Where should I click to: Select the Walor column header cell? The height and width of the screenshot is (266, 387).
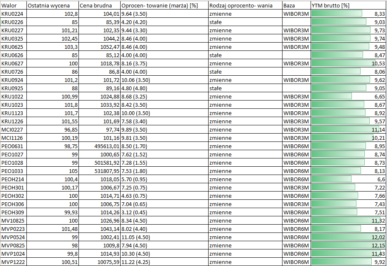(13, 5)
